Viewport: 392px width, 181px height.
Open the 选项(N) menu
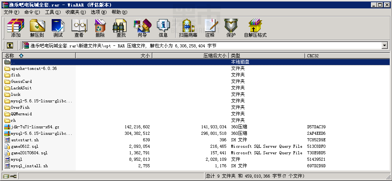98,12
